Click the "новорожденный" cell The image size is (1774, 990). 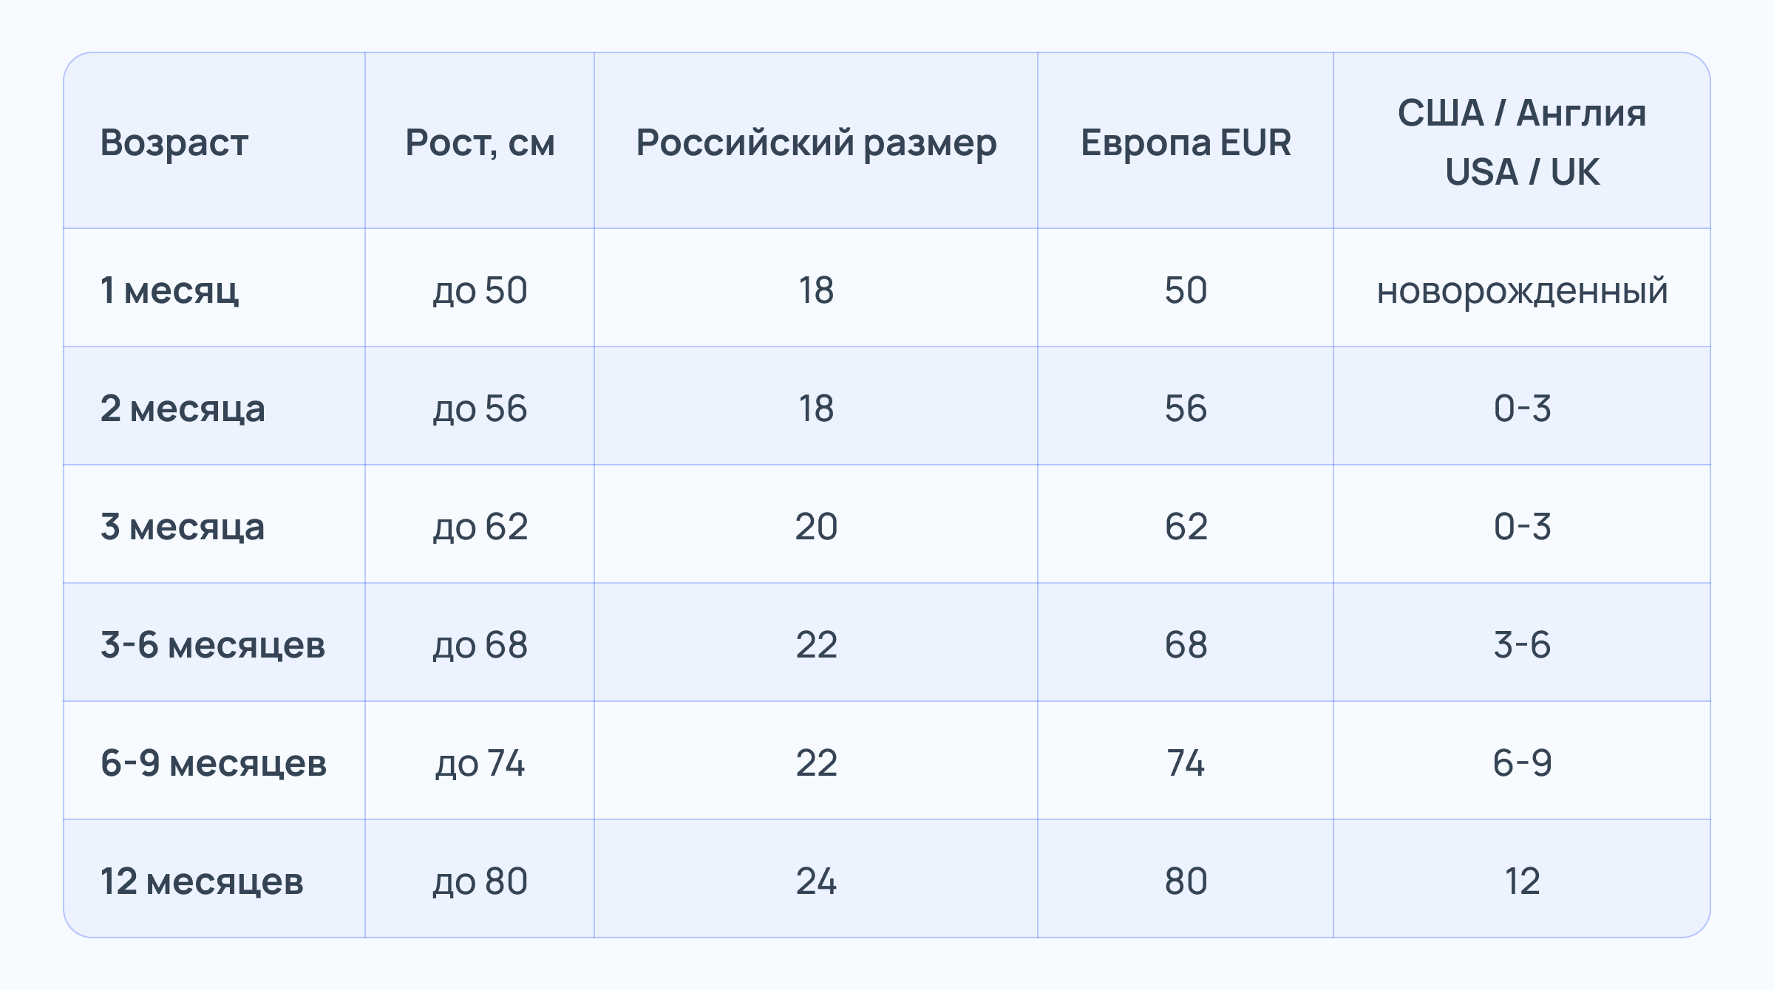pos(1522,290)
